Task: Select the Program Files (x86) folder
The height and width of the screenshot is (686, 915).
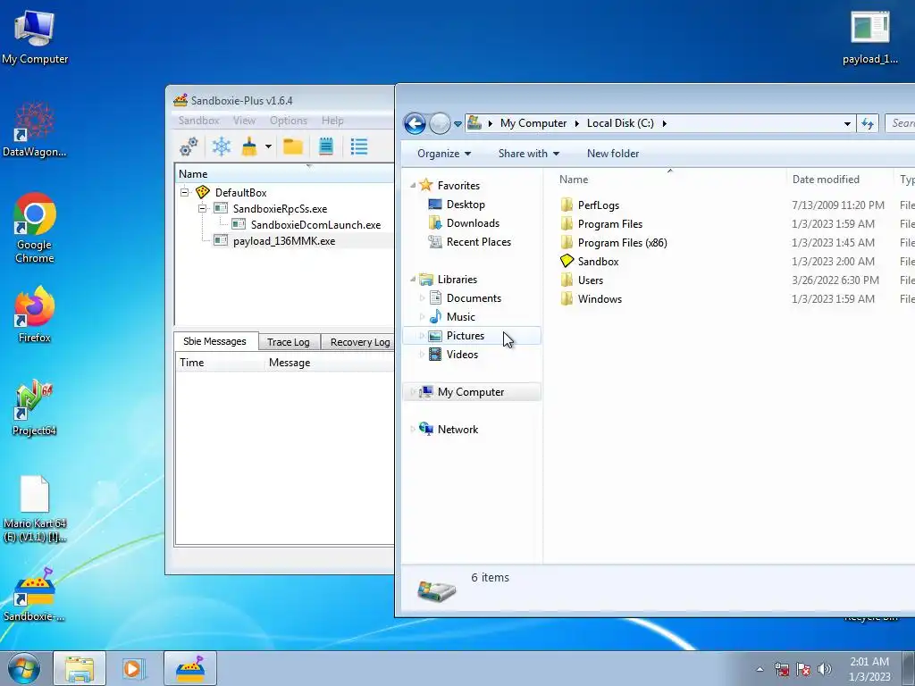Action: point(622,243)
